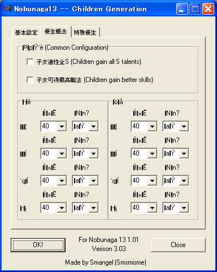Close window with the red X button
Viewport: 217px width, 272px height.
208,9
